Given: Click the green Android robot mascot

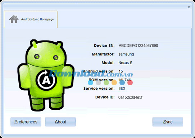Looking at the screenshot, I should [x=46, y=75].
